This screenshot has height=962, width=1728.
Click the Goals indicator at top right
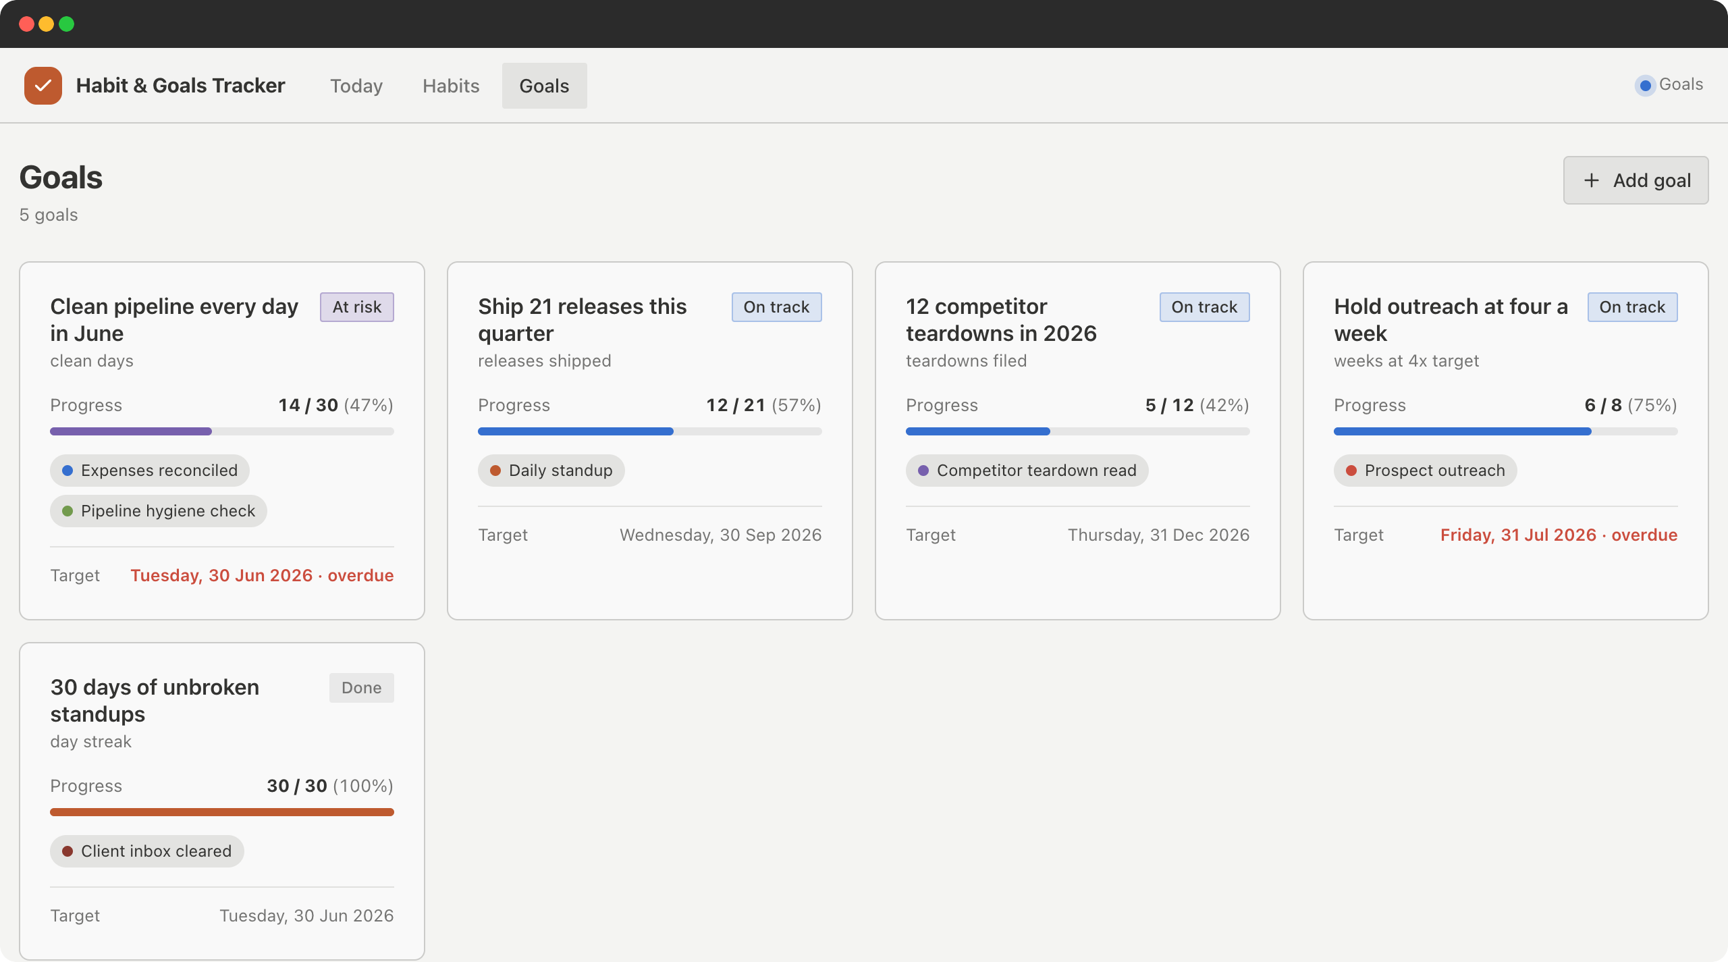pyautogui.click(x=1670, y=85)
